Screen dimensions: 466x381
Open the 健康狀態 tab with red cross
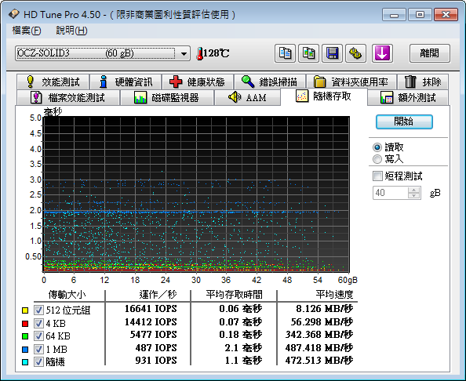click(198, 82)
